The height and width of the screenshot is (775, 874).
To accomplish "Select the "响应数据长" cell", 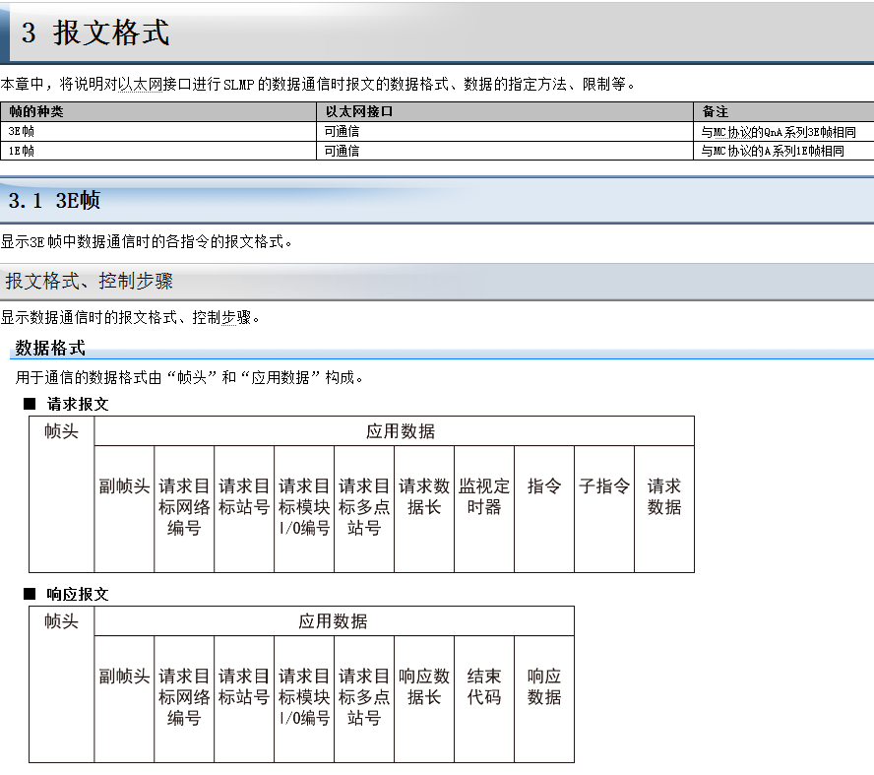I will (x=424, y=686).
